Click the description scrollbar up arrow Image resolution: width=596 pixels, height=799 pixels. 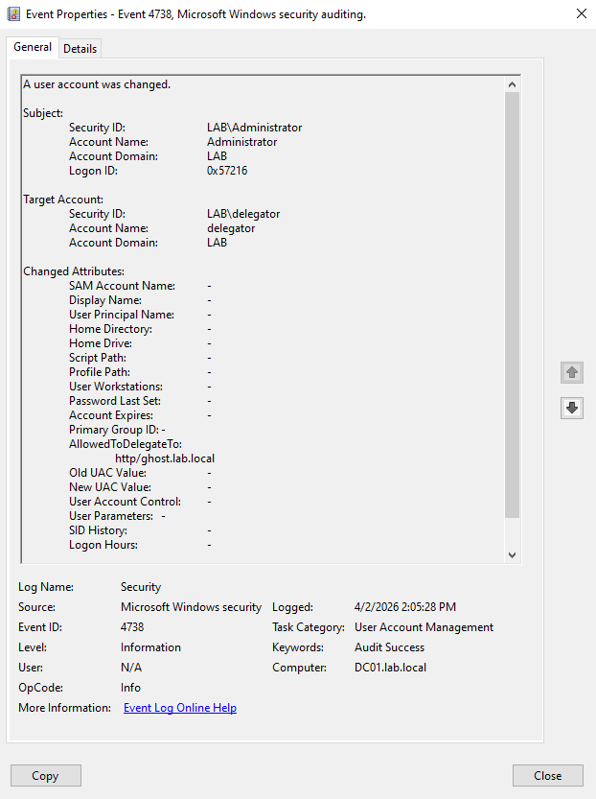pos(512,84)
